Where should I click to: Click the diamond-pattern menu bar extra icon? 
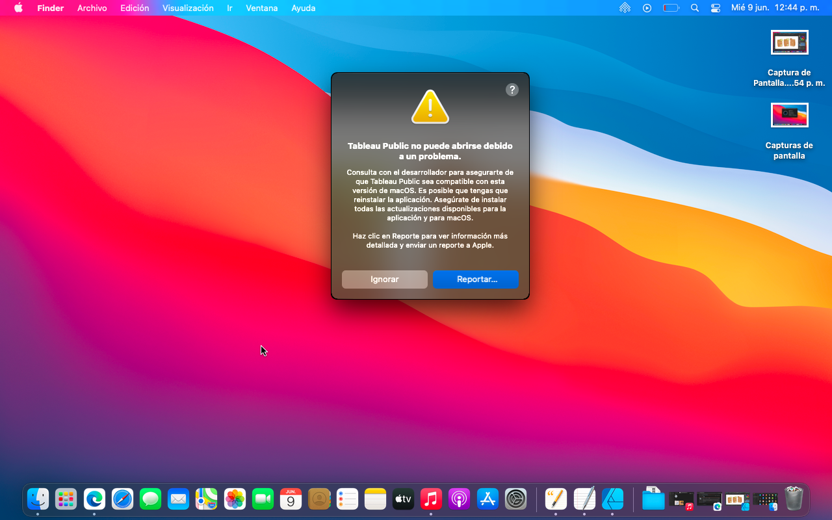(x=625, y=8)
